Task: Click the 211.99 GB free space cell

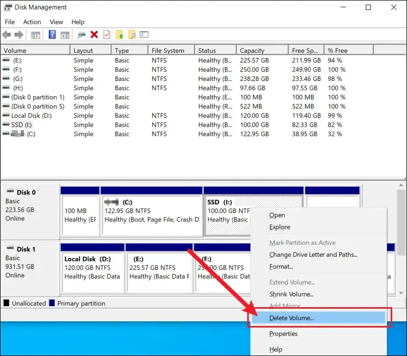Action: pyautogui.click(x=306, y=60)
